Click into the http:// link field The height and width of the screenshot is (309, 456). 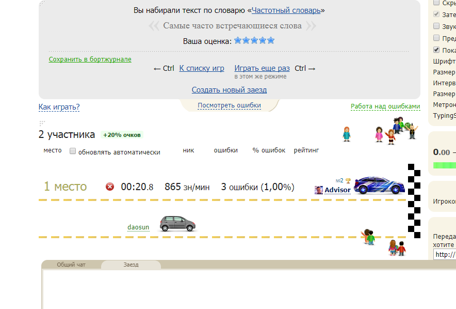[x=445, y=255]
